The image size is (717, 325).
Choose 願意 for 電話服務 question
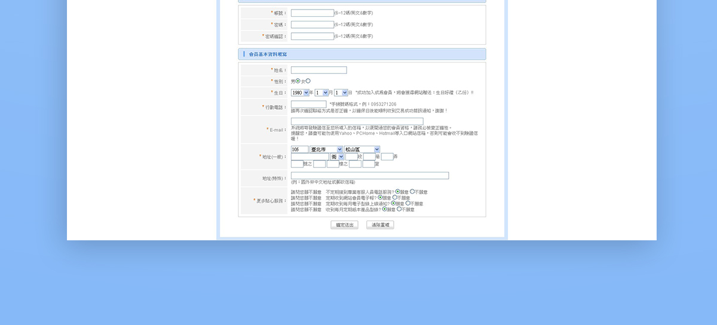397,191
